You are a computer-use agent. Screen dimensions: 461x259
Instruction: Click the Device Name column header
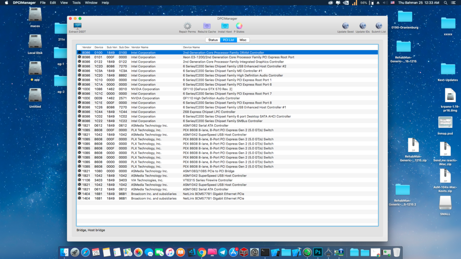[191, 47]
